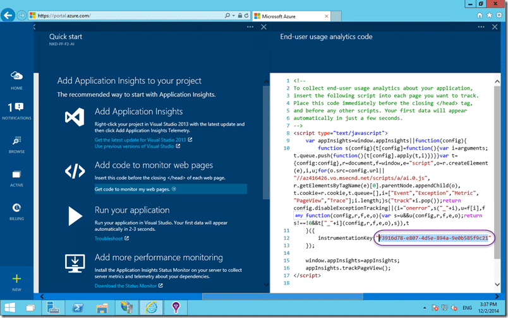This screenshot has width=508, height=318.
Task: Click the web pages code brackets icon
Action: tap(75, 171)
